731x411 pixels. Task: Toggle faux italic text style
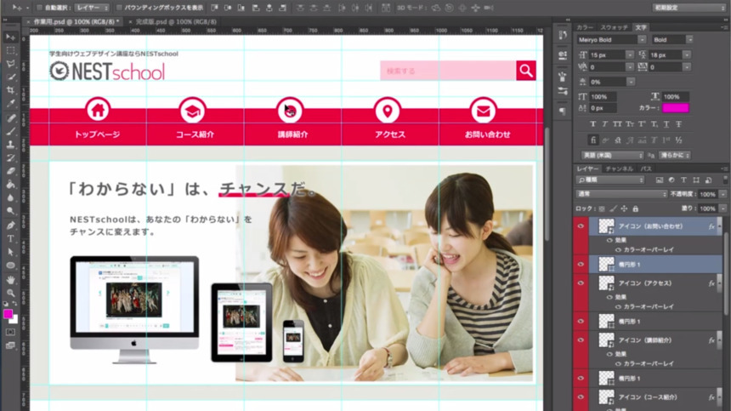tap(604, 124)
